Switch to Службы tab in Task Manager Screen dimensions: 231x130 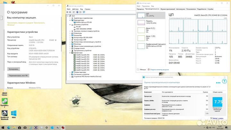pyautogui.click(x=210, y=9)
